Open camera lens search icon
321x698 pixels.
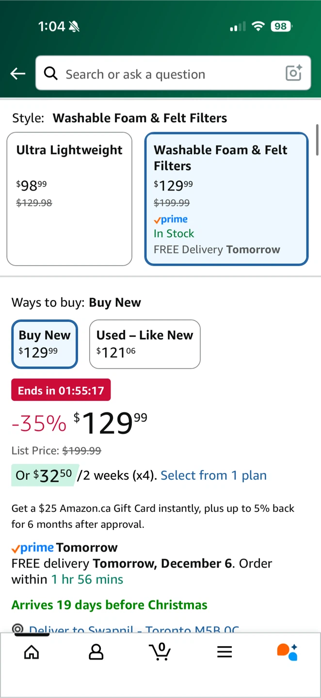(294, 73)
